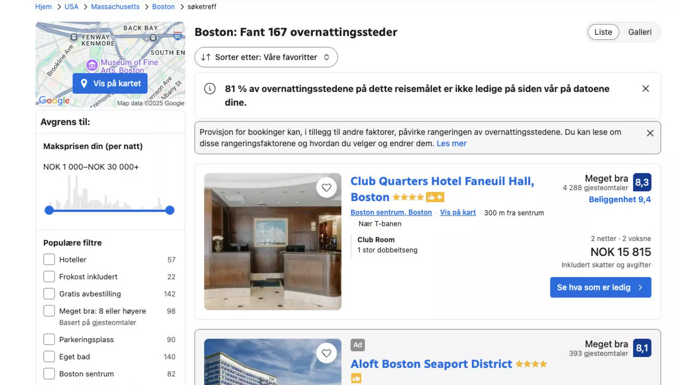676x385 pixels.
Task: Click the Ad badge on Aloft listing
Action: (x=357, y=345)
